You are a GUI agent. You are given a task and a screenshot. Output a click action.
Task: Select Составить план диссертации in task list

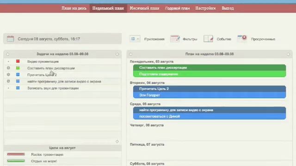(51, 68)
